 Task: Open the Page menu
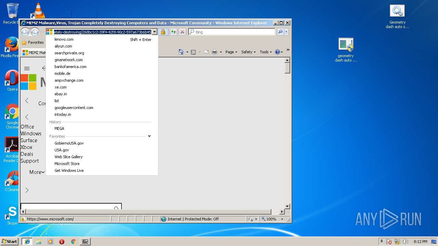click(231, 52)
